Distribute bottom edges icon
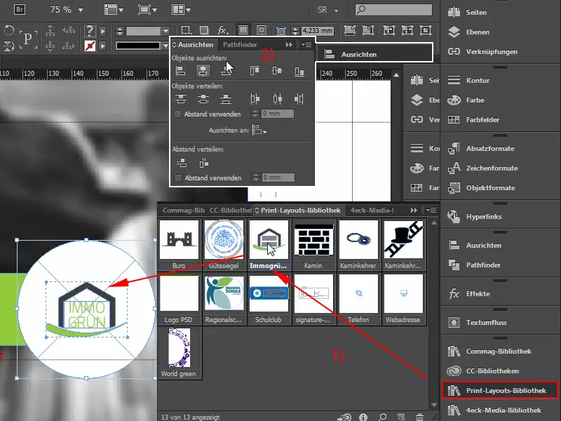Screen dimensions: 561x421 click(x=226, y=99)
